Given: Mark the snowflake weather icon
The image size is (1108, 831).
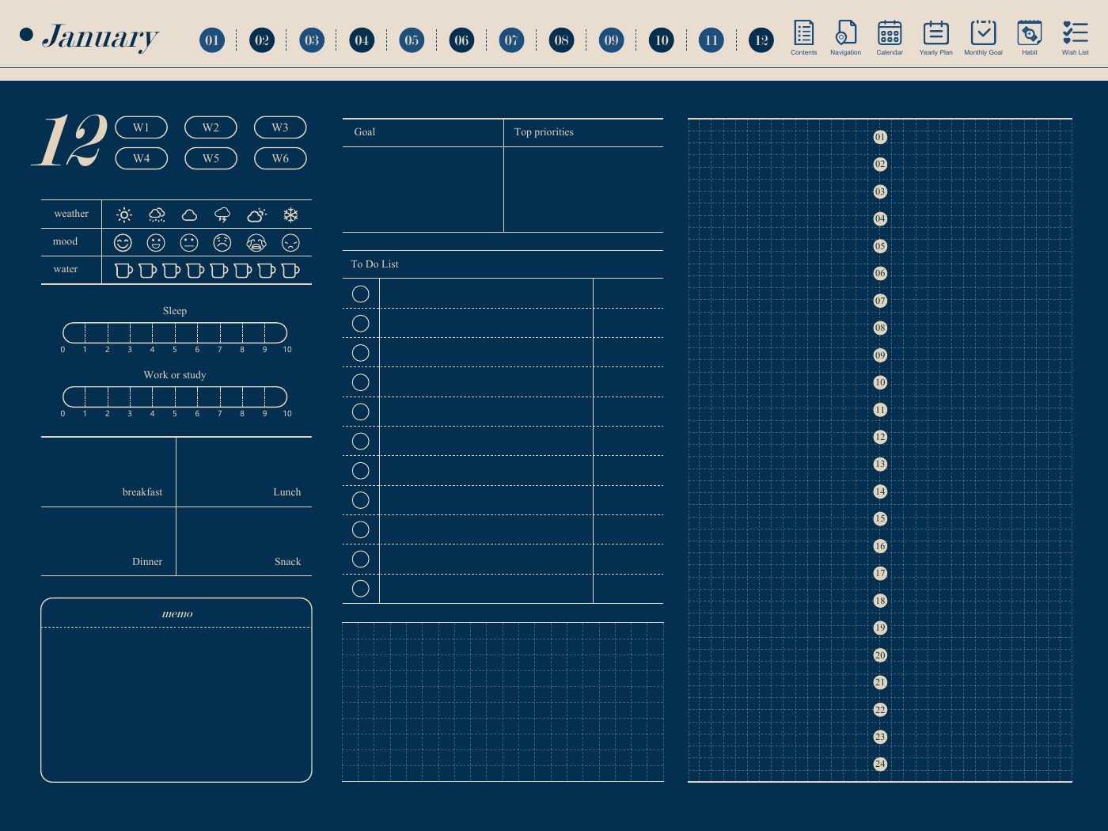Looking at the screenshot, I should click(290, 214).
